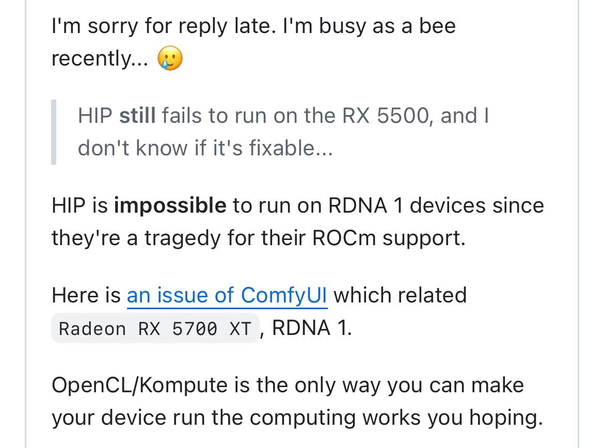Click the quoted line "don't know if it's fixable..."
Image resolution: width=604 pixels, height=448 pixels.
click(x=205, y=149)
